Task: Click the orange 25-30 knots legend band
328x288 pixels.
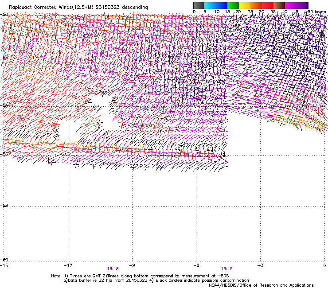Action: pyautogui.click(x=256, y=5)
